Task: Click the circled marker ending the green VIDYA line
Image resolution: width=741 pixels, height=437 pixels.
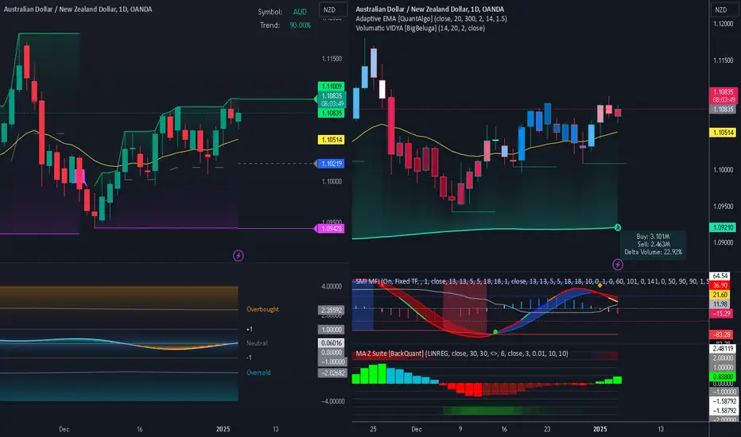Action: click(618, 228)
